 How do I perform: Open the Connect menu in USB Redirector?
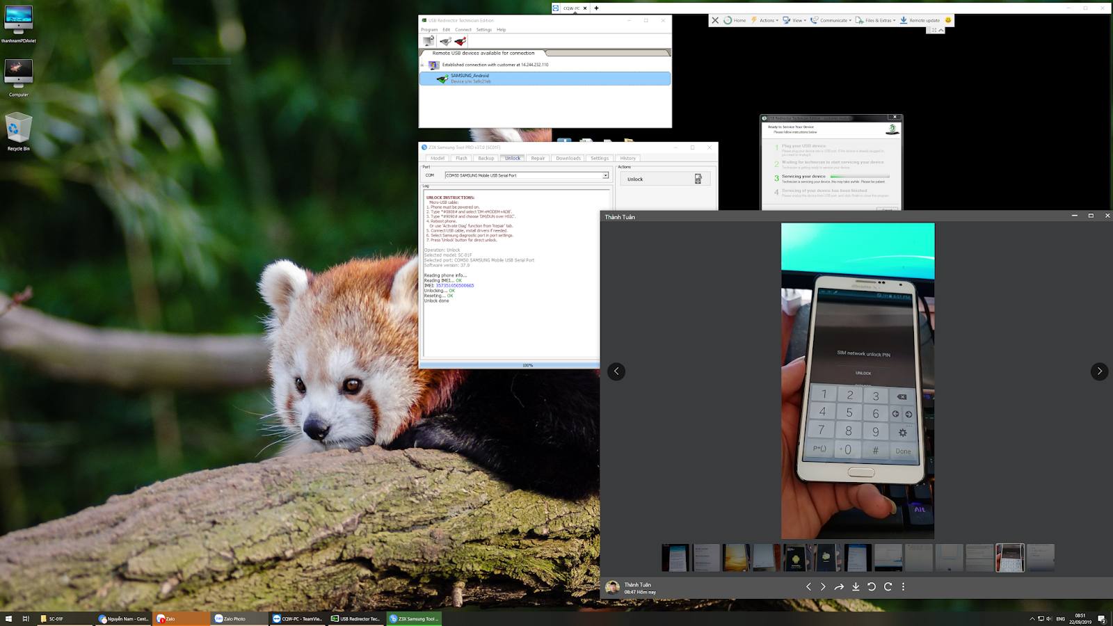[x=463, y=30]
